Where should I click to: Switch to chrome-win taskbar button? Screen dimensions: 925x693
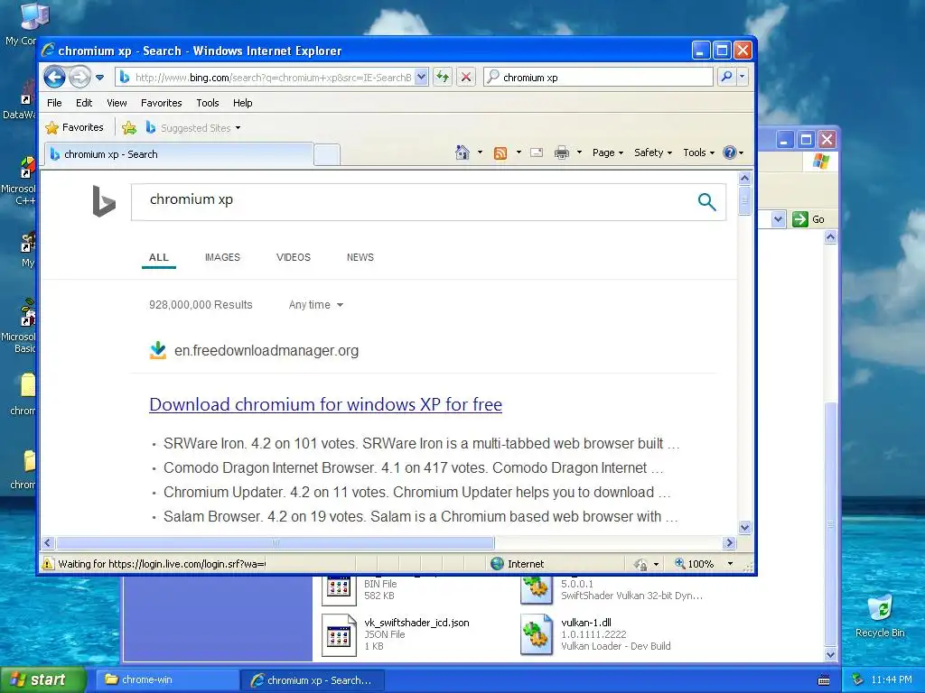coord(167,679)
